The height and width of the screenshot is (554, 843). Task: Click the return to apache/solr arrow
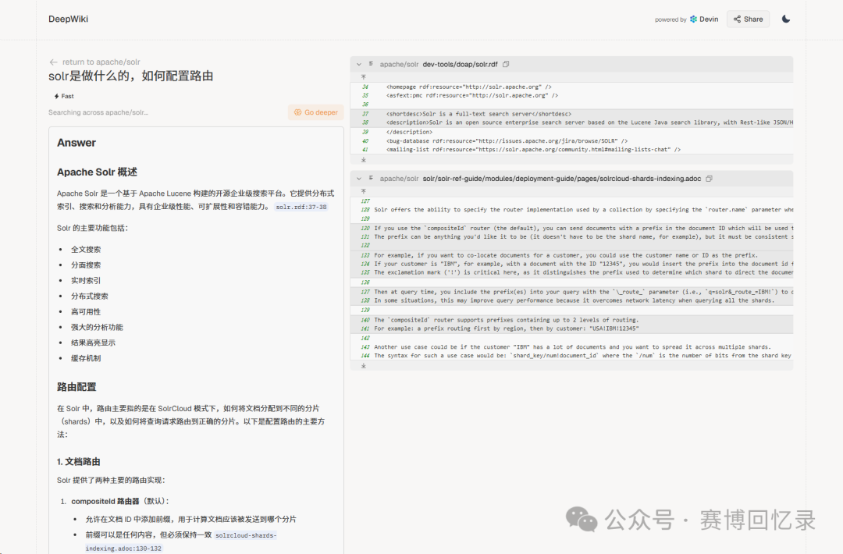click(53, 62)
